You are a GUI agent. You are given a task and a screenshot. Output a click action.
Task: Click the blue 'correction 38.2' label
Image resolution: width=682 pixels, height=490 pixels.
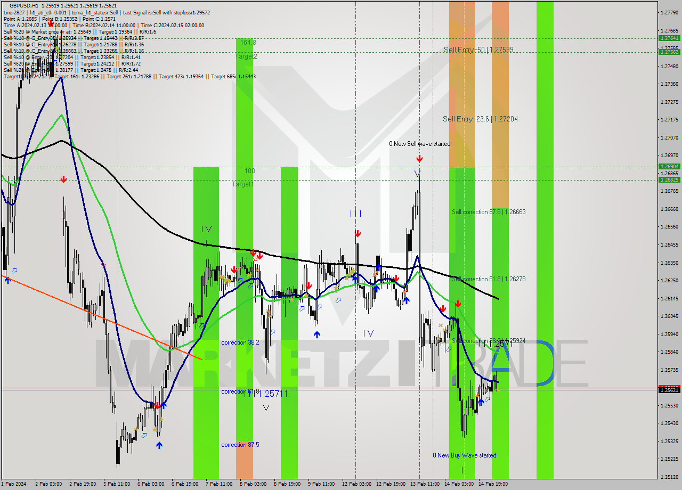coord(240,342)
